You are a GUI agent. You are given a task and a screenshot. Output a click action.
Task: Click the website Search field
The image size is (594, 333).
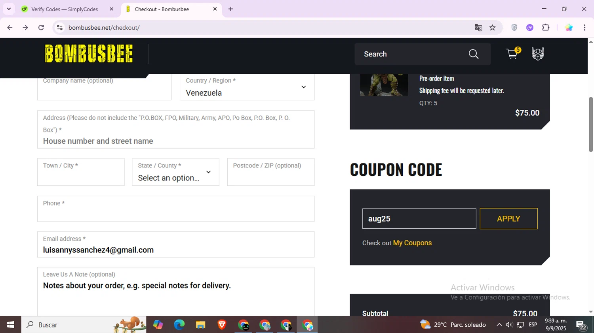point(412,54)
